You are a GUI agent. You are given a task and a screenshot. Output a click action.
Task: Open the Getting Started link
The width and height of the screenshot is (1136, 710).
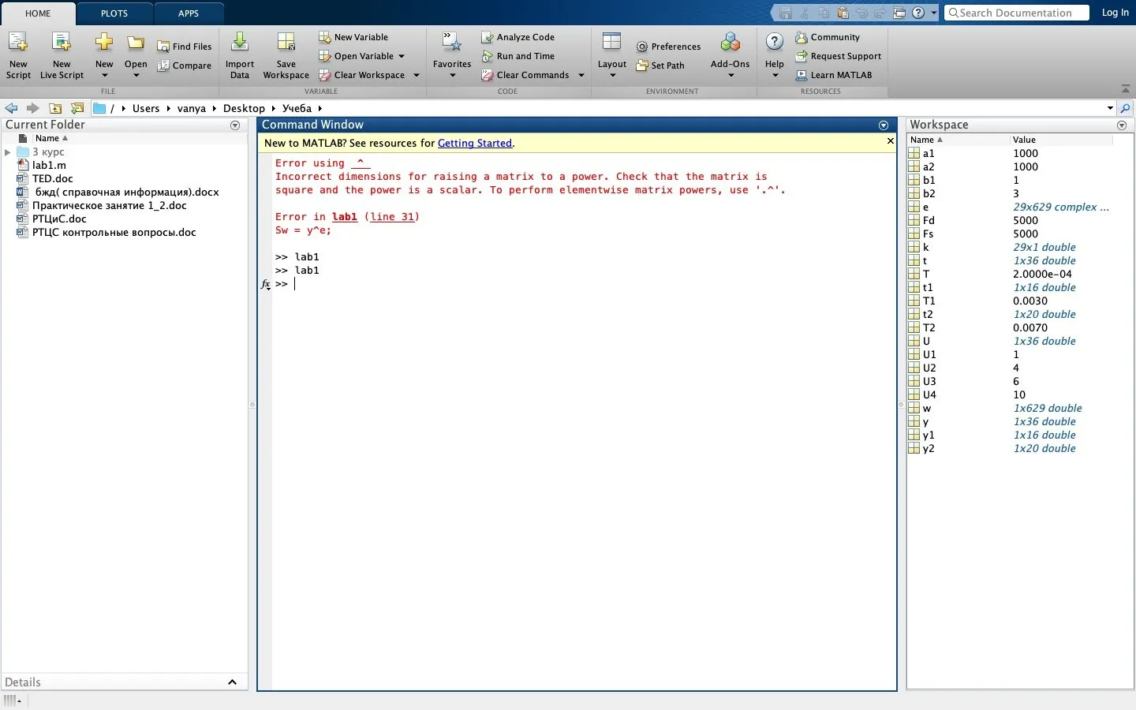coord(474,144)
